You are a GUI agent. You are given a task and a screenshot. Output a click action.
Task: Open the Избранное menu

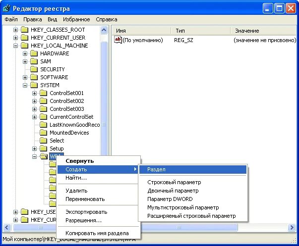click(x=76, y=19)
